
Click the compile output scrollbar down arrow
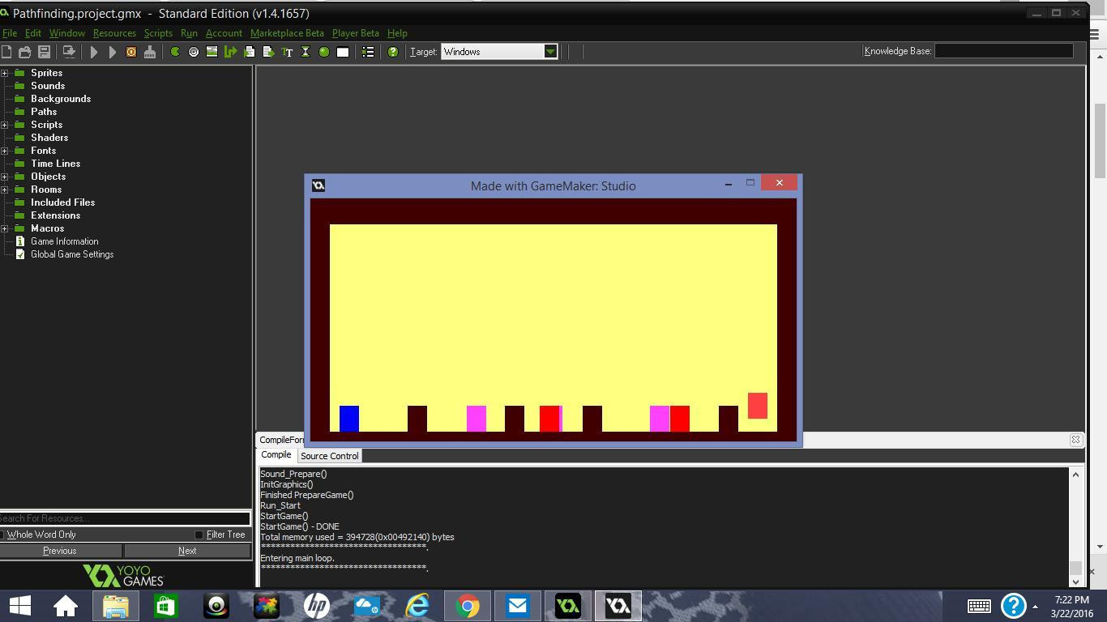1075,581
